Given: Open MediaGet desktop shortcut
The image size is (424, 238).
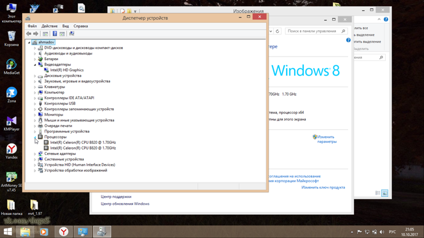Looking at the screenshot, I should point(11,67).
